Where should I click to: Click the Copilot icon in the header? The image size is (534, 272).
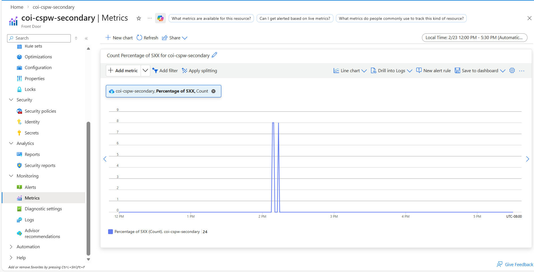click(x=160, y=18)
